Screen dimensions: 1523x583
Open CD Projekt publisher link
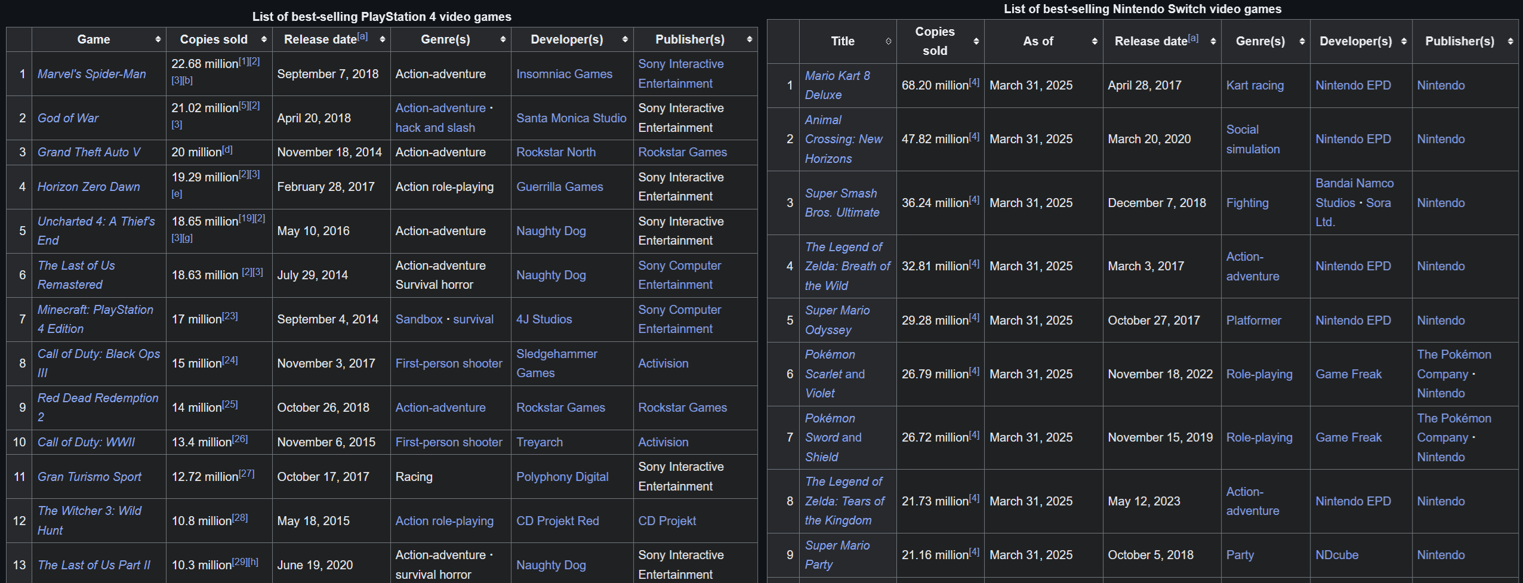(667, 521)
